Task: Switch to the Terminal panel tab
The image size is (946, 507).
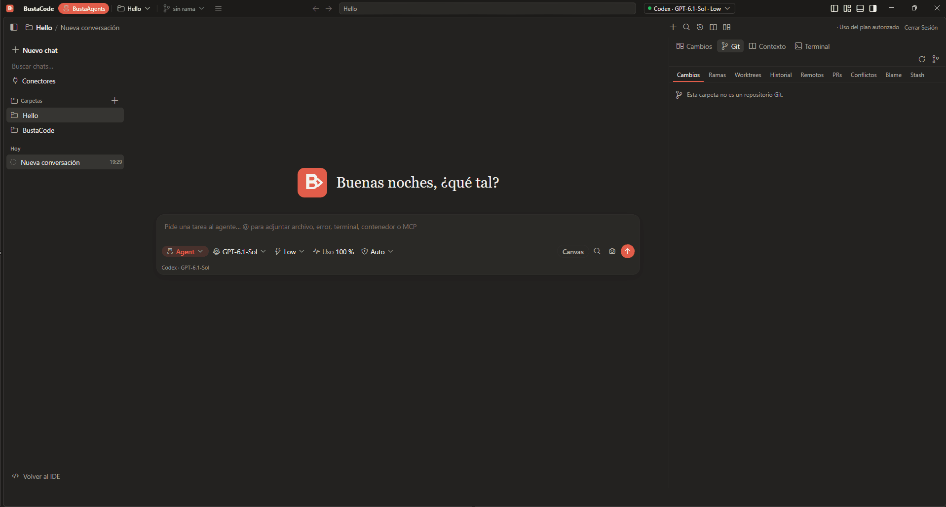Action: click(x=812, y=46)
